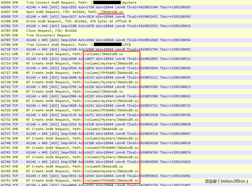Select packet 42725 TCP ACK Seq=2904
This screenshot has width=252, height=186.
click(126, 96)
